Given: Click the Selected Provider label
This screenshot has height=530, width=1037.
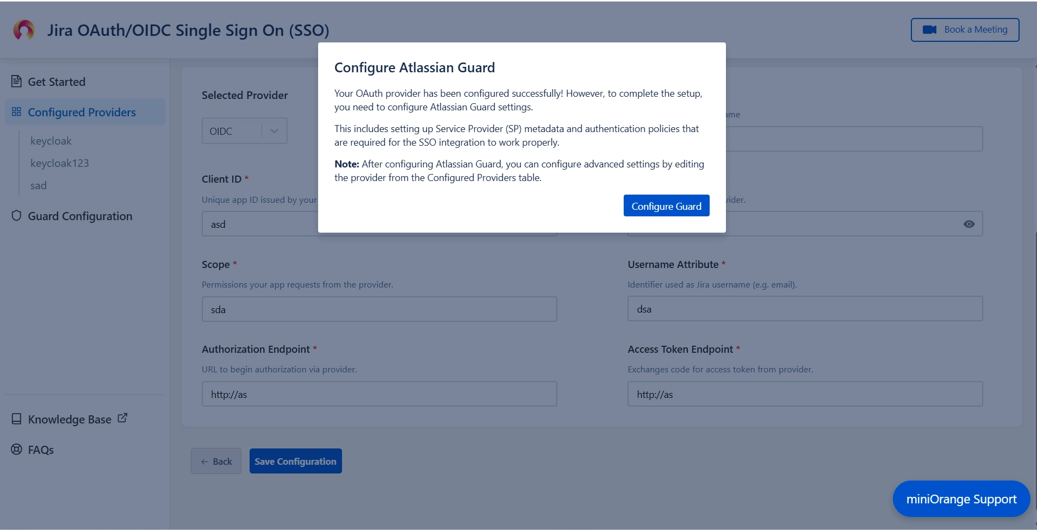Looking at the screenshot, I should coord(245,95).
